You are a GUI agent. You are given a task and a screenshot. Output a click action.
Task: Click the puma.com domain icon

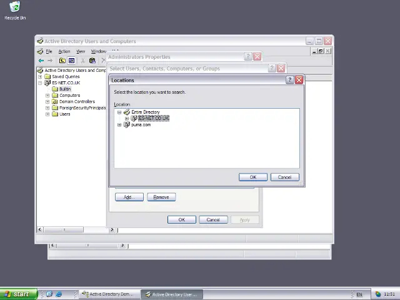(127, 125)
